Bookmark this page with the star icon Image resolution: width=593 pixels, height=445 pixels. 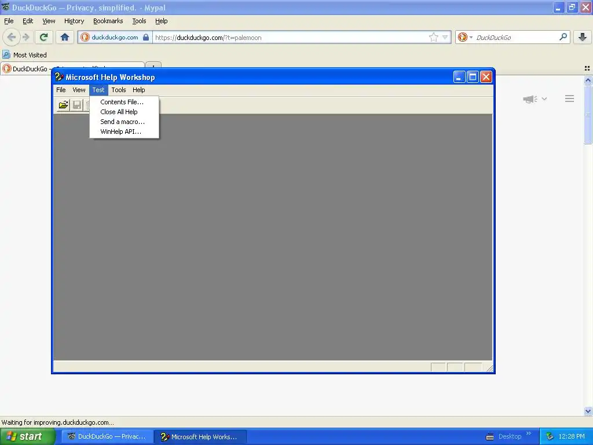click(433, 37)
